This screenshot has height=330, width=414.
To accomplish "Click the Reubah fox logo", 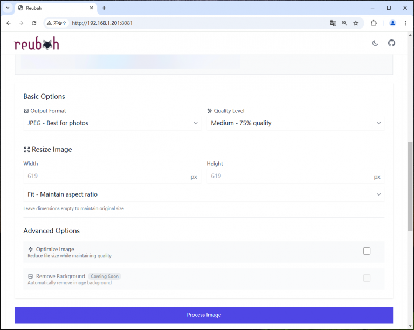I will [37, 44].
